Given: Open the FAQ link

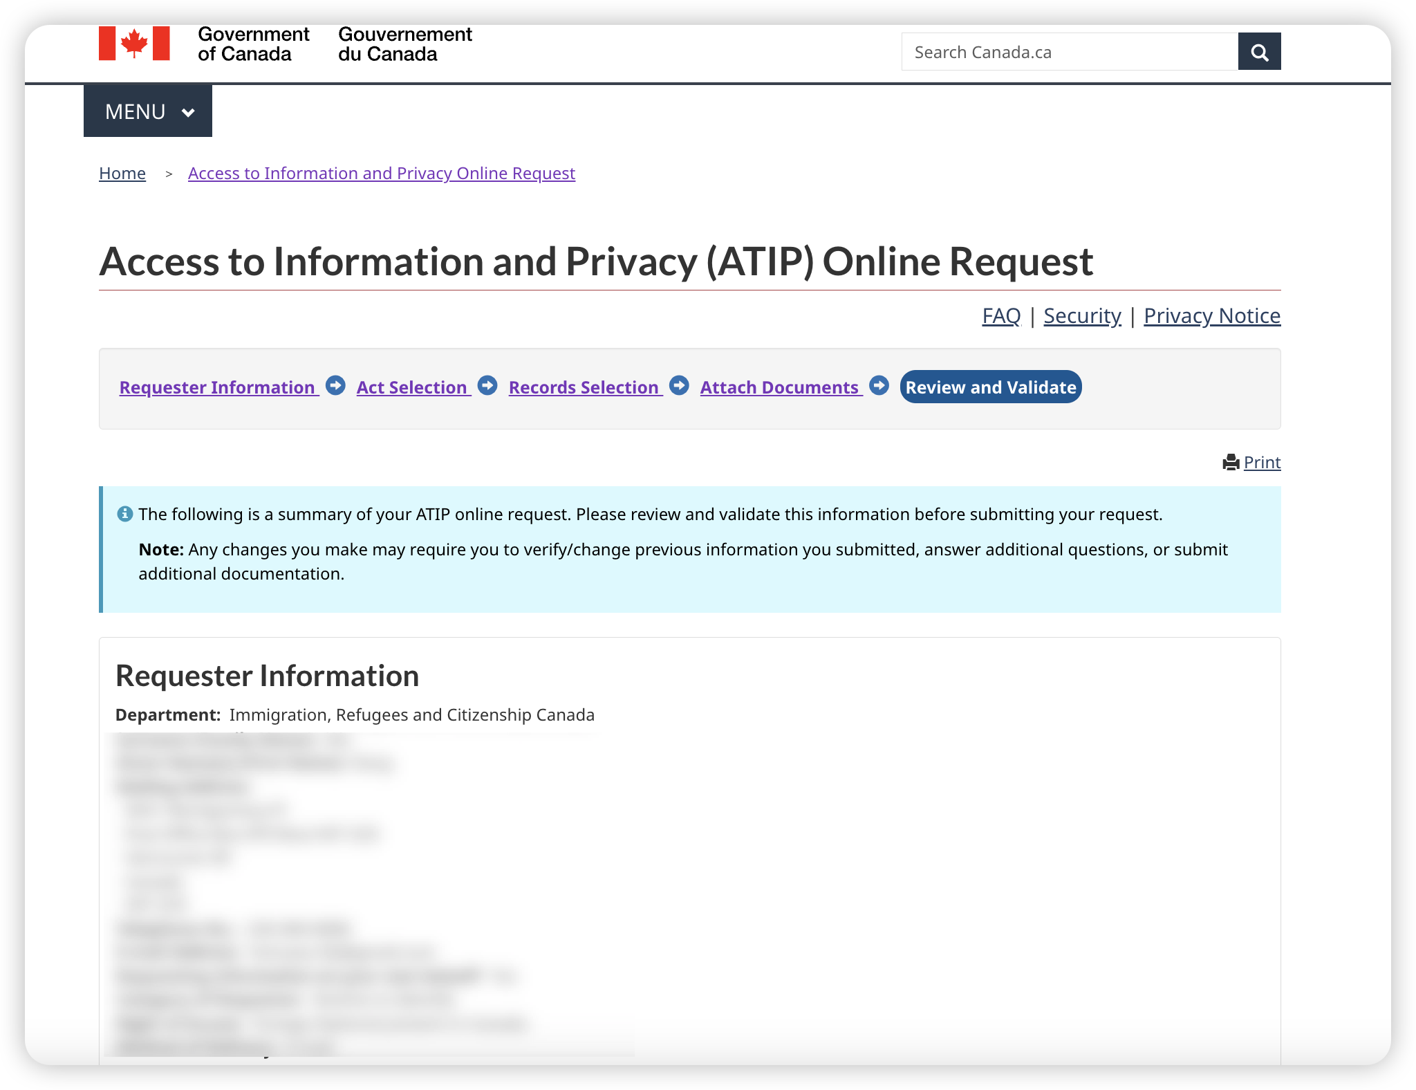Looking at the screenshot, I should 1001,316.
